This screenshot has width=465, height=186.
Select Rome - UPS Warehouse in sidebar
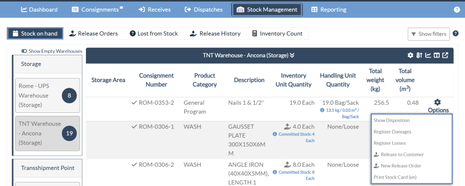pyautogui.click(x=48, y=95)
